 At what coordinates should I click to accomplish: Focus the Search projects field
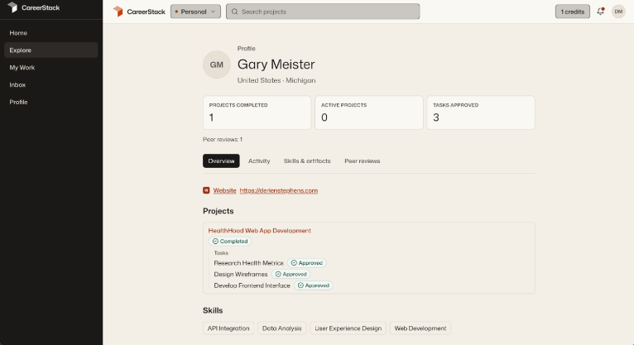coord(323,12)
